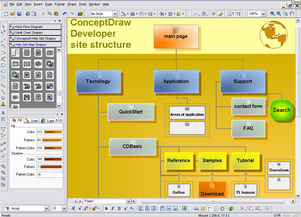
Task: Click the Print icon
Action: pos(28,14)
